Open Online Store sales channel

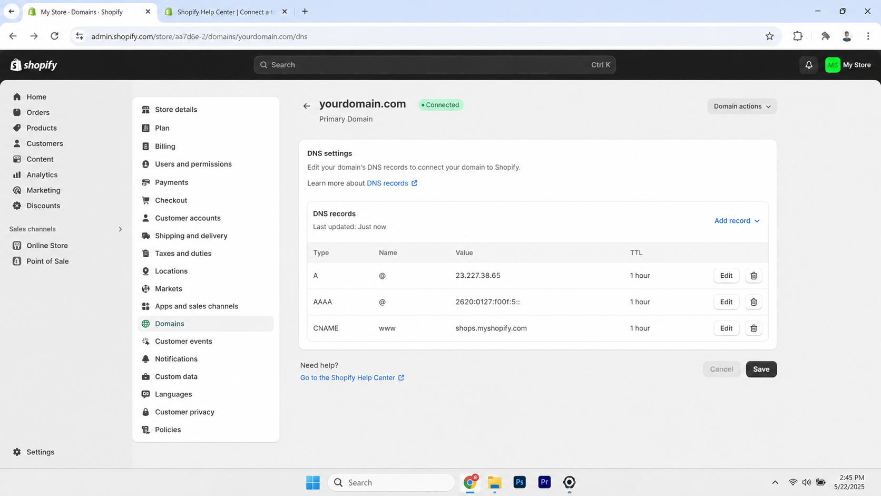tap(47, 246)
